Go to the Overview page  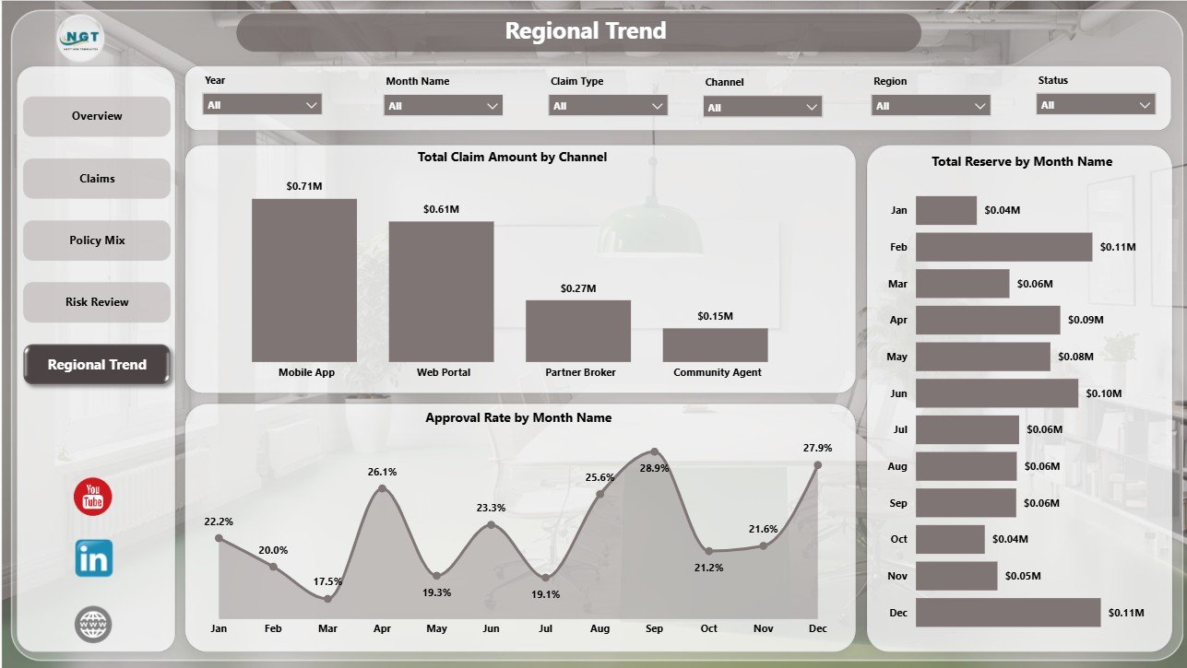click(x=97, y=116)
